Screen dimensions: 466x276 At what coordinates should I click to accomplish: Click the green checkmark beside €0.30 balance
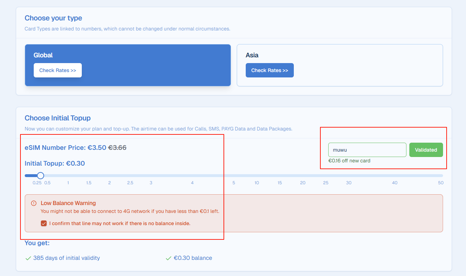coord(168,258)
